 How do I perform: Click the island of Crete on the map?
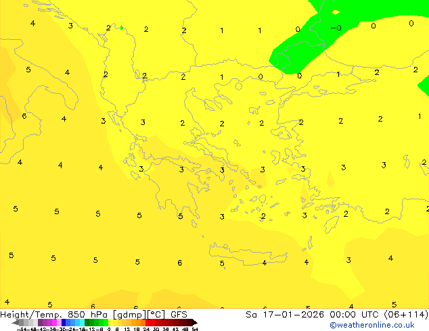tap(248, 253)
